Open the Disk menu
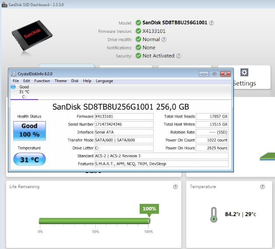Screen dimensions: 275x249 [x=75, y=81]
